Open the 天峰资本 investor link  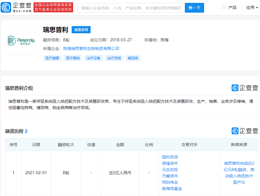click(x=170, y=176)
